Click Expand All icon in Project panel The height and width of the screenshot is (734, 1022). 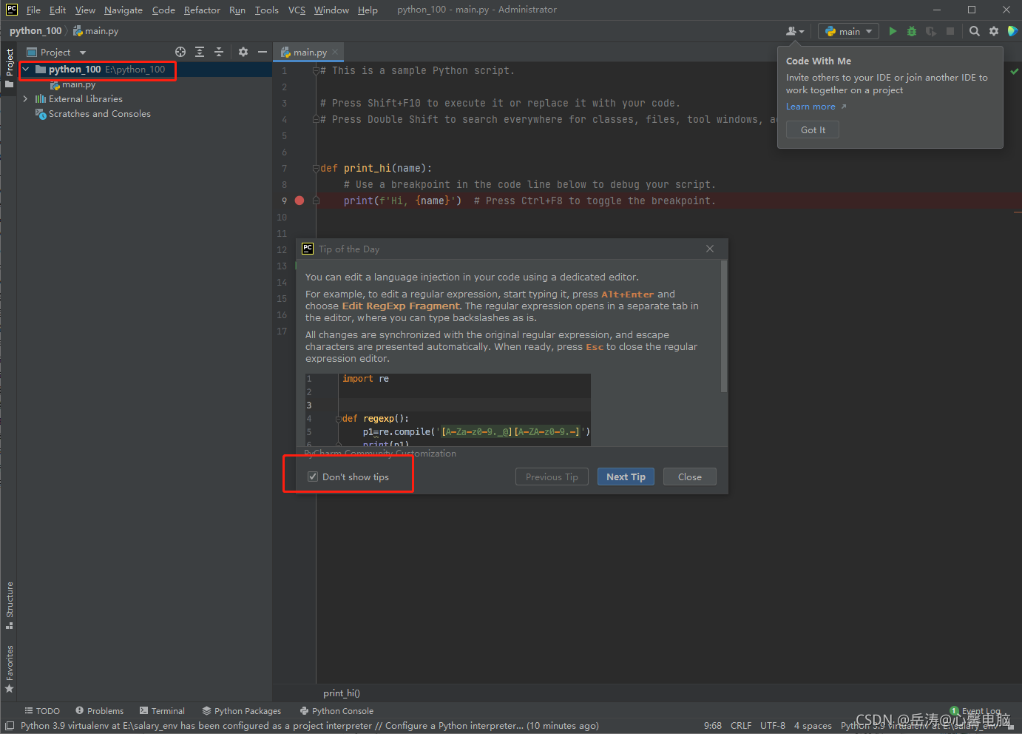(x=200, y=52)
